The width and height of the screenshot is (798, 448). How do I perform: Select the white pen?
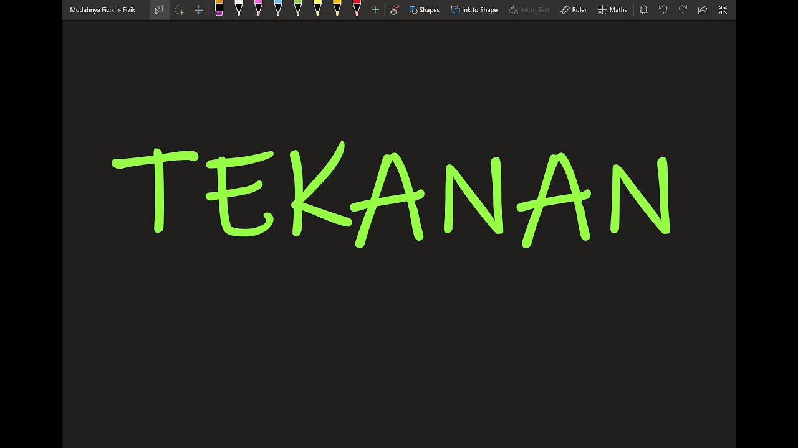tap(238, 9)
